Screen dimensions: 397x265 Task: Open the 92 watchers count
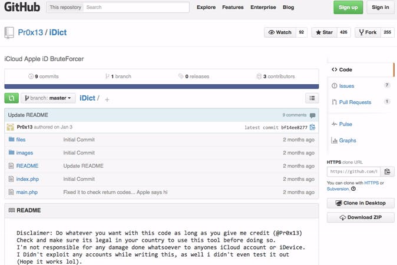click(302, 32)
